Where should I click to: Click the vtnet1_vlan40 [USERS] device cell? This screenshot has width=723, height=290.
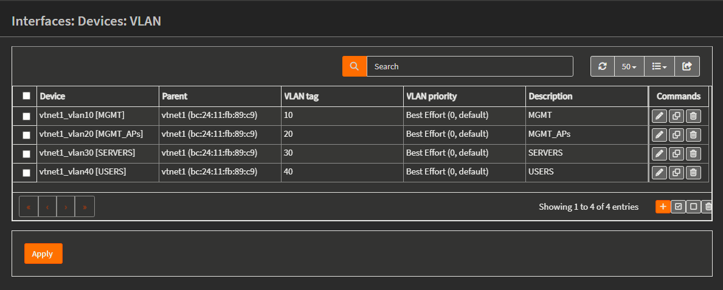pos(98,173)
